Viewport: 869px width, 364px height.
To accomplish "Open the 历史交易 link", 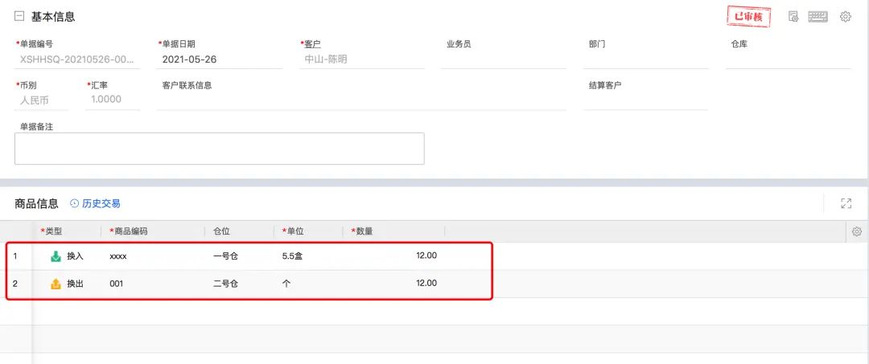I will coord(101,203).
